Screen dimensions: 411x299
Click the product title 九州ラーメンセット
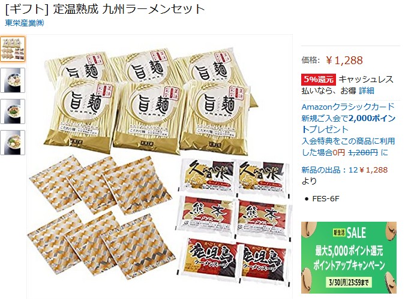pos(153,10)
